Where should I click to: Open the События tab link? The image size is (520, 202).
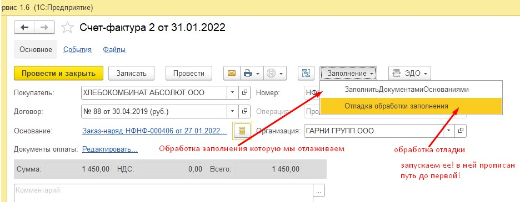click(x=78, y=50)
